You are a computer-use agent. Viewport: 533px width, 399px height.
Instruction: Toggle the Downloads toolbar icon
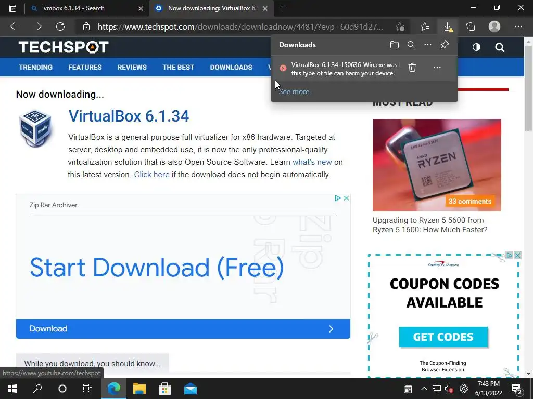[448, 26]
